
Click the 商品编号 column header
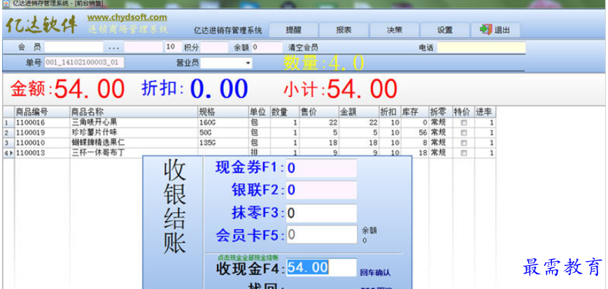click(42, 112)
